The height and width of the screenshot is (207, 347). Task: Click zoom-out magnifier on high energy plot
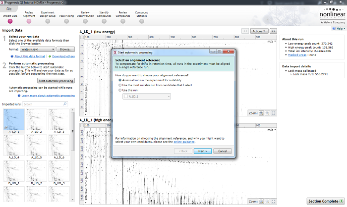[x=267, y=201]
